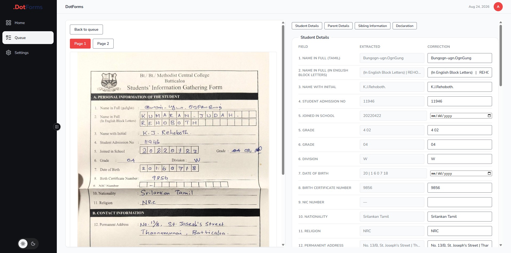Edit the Nationality correction field
Viewport: 511px width, 253px height.
460,216
